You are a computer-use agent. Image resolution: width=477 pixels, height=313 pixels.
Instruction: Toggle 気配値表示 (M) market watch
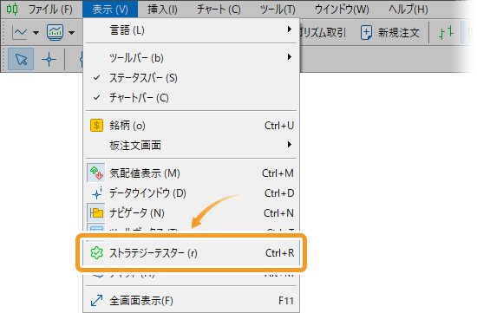click(x=191, y=173)
